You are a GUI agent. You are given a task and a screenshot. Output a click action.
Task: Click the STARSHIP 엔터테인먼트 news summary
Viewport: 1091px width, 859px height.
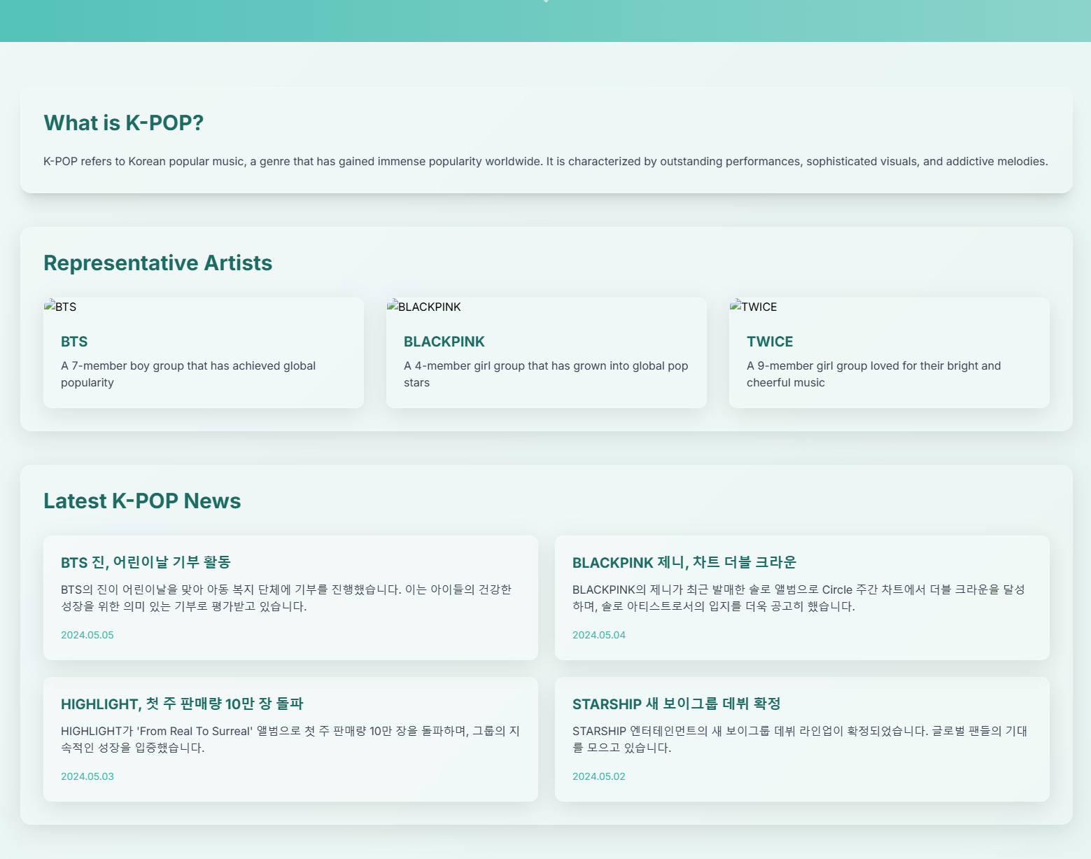tap(800, 739)
